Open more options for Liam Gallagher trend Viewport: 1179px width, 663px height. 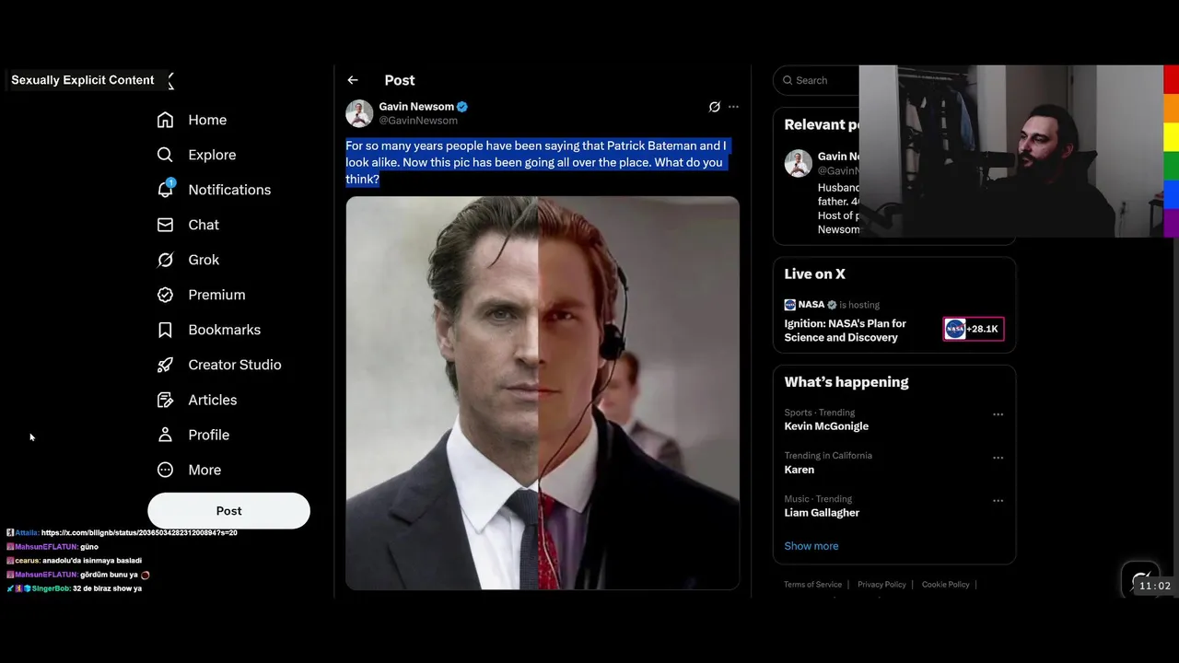998,501
